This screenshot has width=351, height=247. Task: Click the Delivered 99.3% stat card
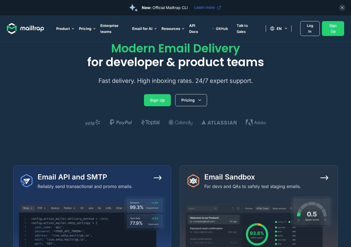145,206
